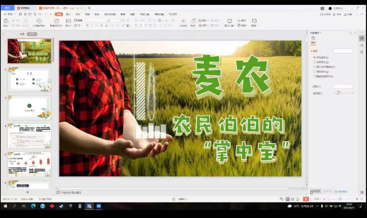Open fill preset dropdown in properties panel

point(344,51)
